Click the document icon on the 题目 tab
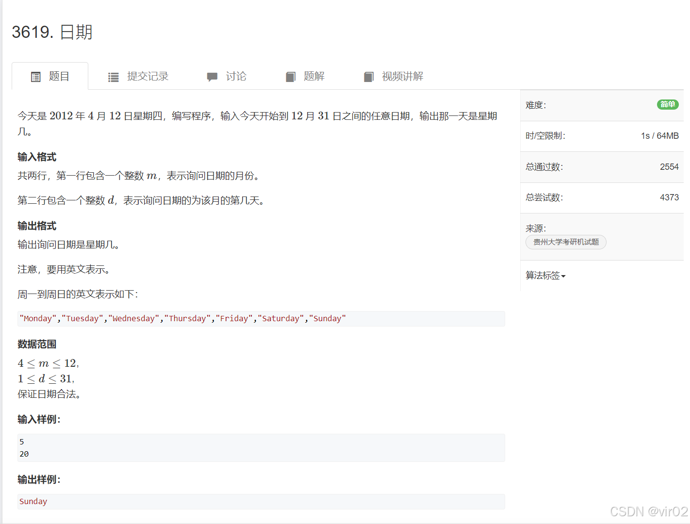The width and height of the screenshot is (690, 524). coord(35,76)
